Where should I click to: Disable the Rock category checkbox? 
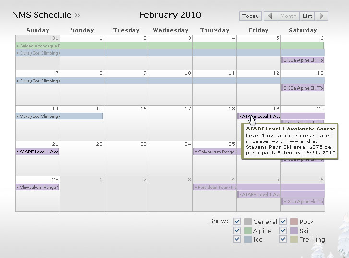[x=283, y=222]
